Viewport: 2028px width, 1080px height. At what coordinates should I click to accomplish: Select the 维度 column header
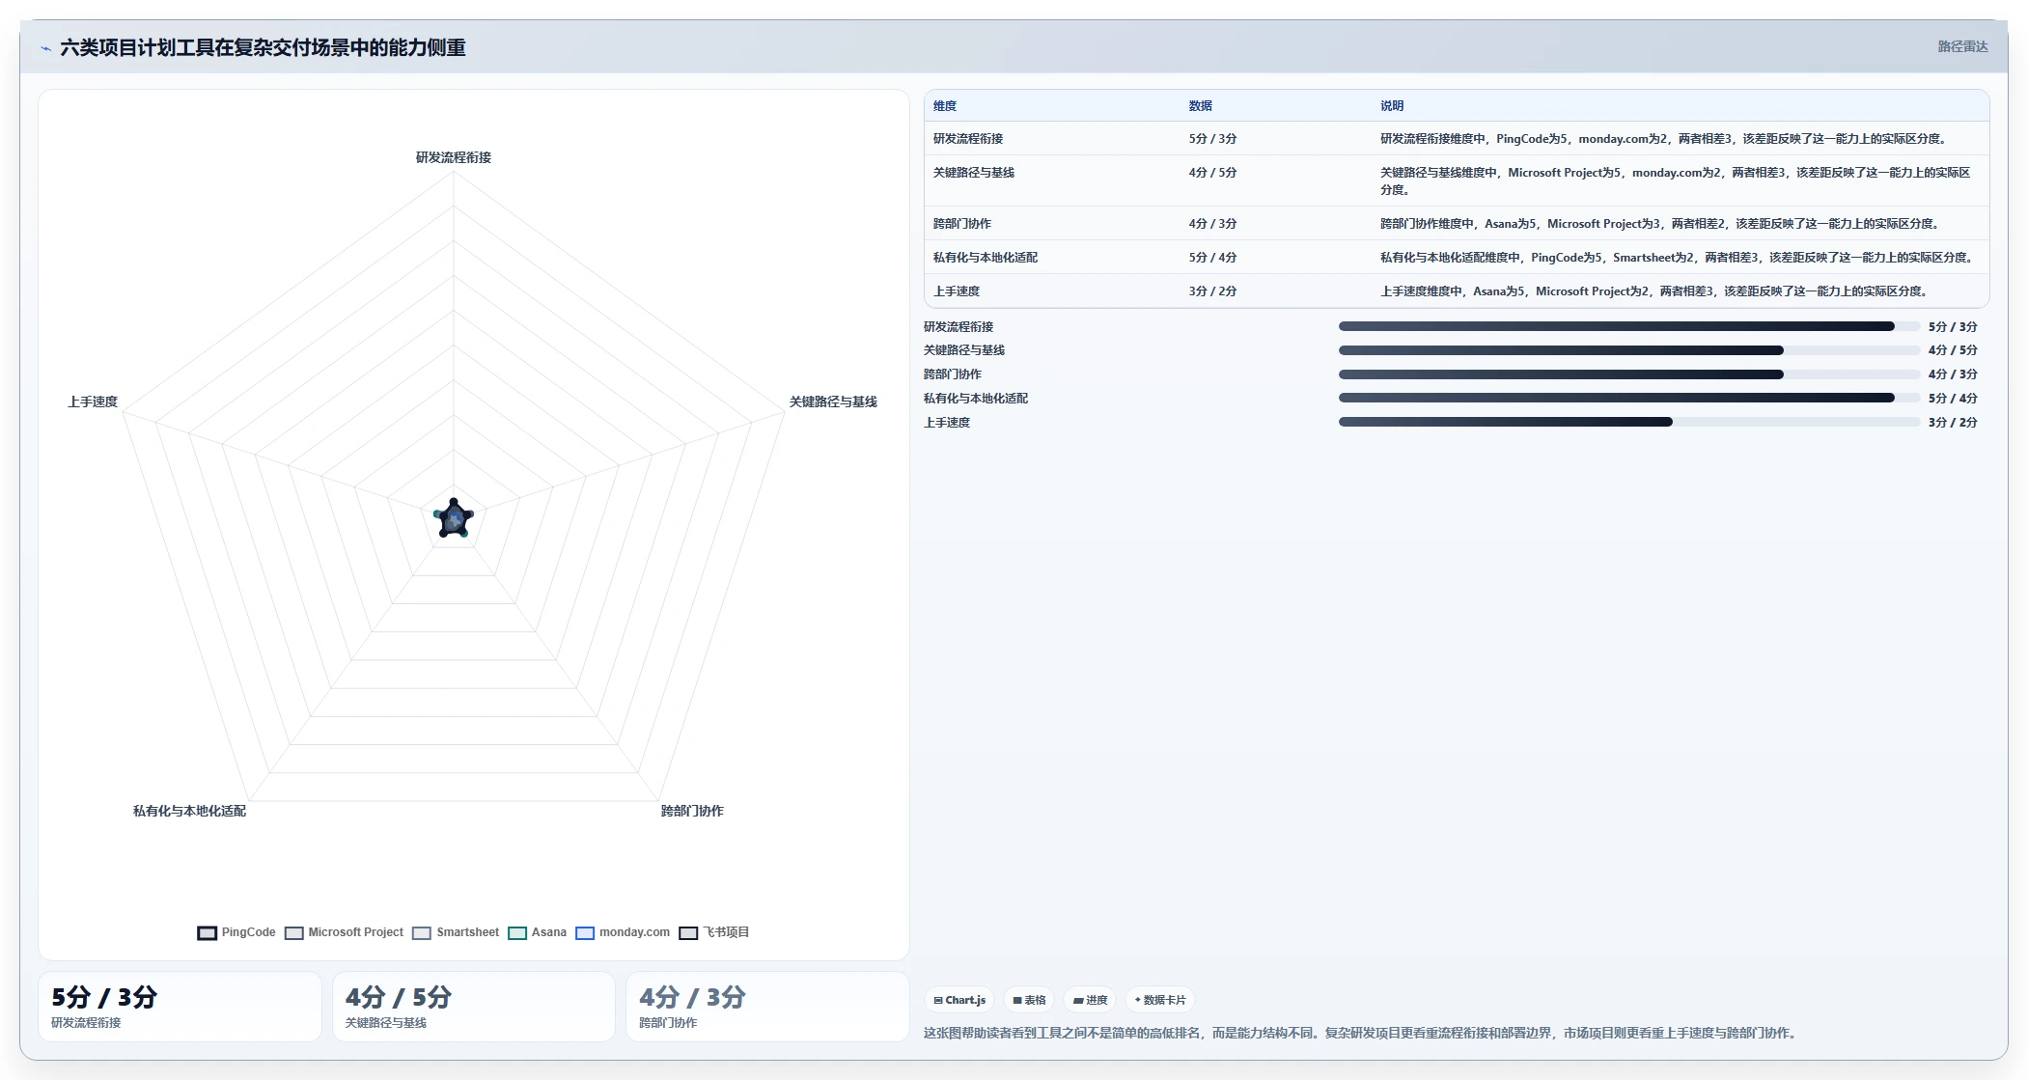click(x=945, y=106)
